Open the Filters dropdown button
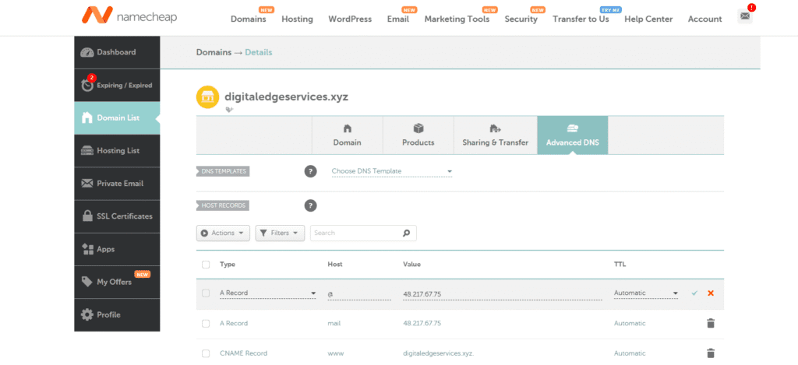This screenshot has width=798, height=365. (280, 233)
